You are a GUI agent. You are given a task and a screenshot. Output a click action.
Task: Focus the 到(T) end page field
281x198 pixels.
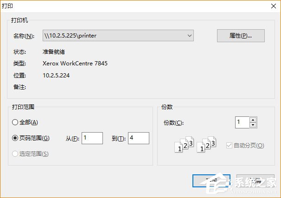point(139,138)
